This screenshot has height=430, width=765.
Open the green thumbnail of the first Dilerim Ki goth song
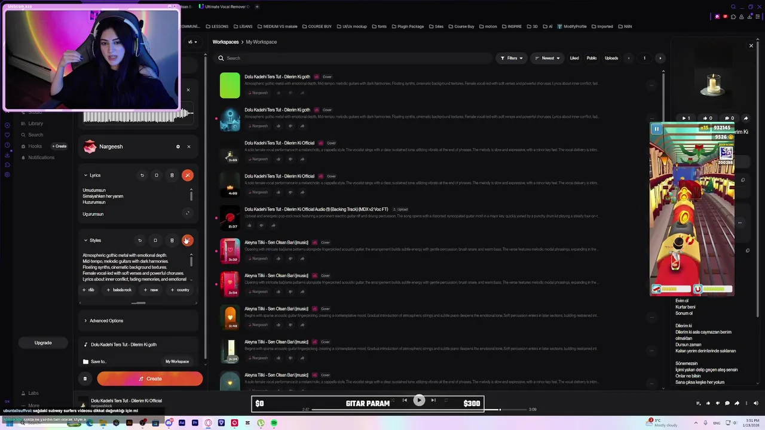pyautogui.click(x=230, y=85)
